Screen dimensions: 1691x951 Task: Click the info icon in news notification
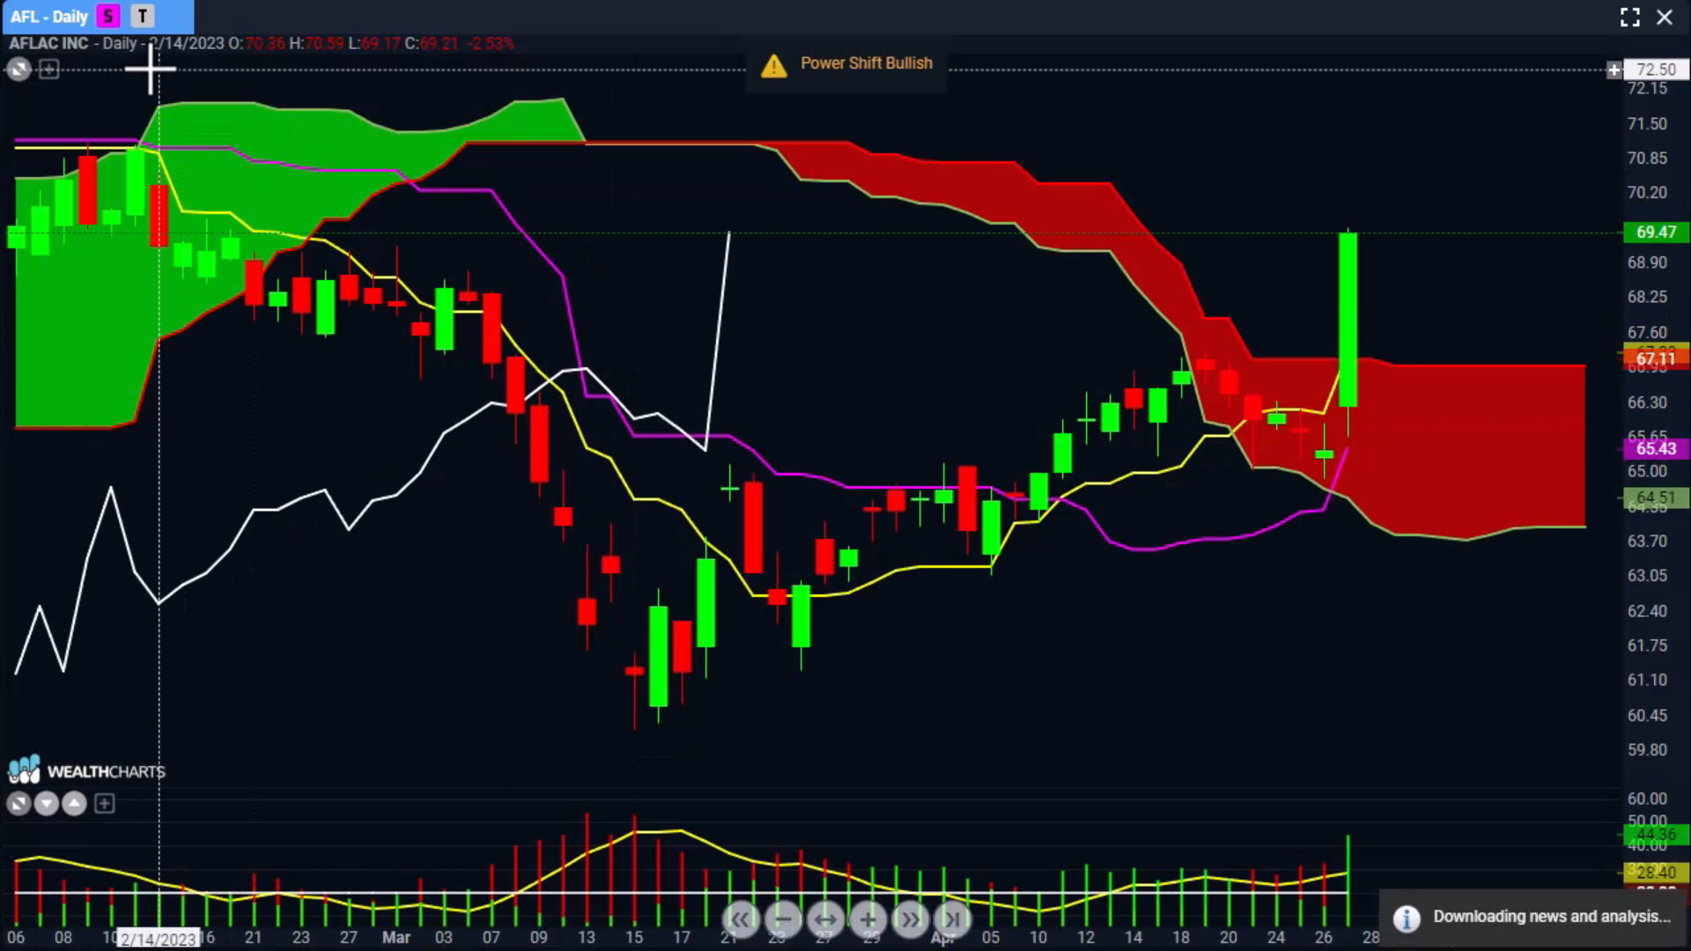1407,918
